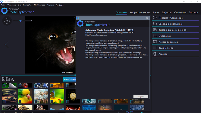
Task: Select the Free rotation icon (Свободное вращение)
Action: pos(155,24)
